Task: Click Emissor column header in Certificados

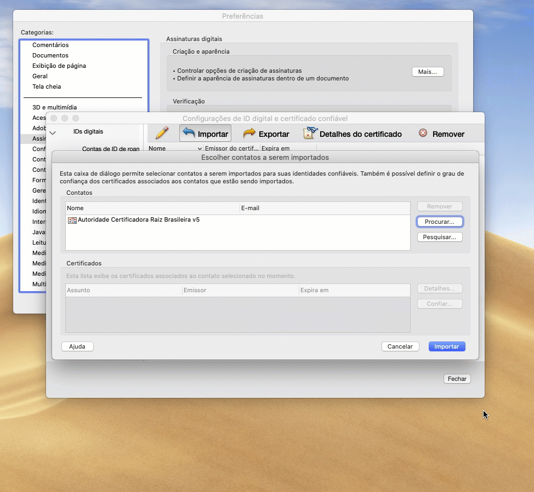Action: click(241, 291)
